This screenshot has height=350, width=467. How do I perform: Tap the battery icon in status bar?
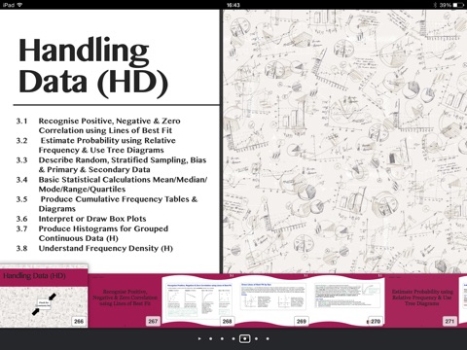tap(459, 5)
